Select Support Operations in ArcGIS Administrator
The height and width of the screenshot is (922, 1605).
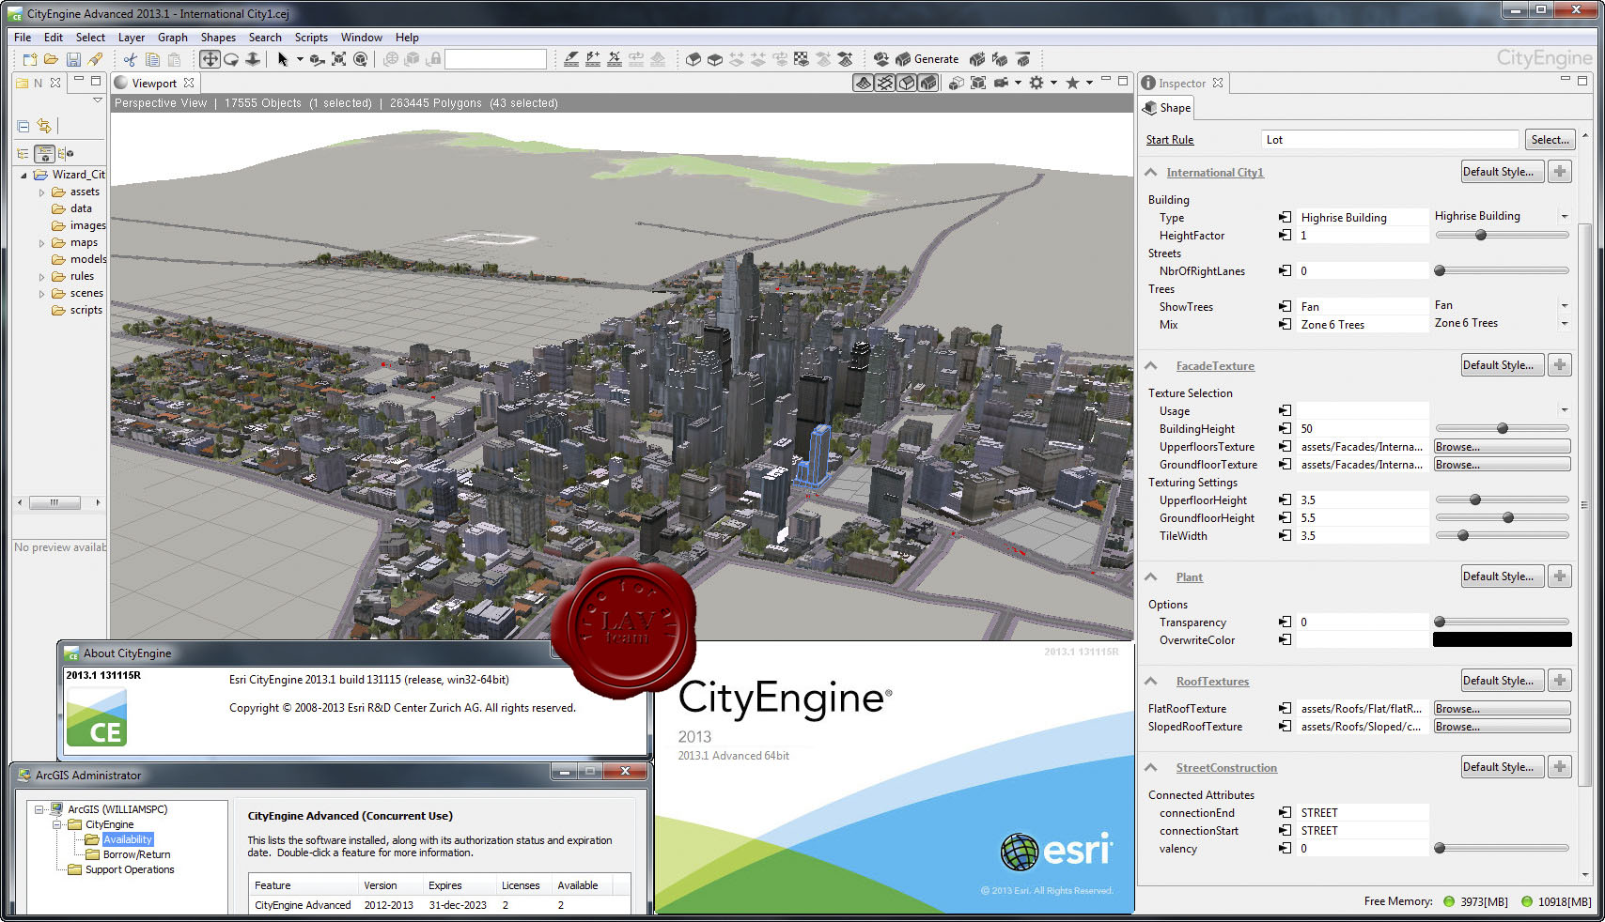pos(130,869)
